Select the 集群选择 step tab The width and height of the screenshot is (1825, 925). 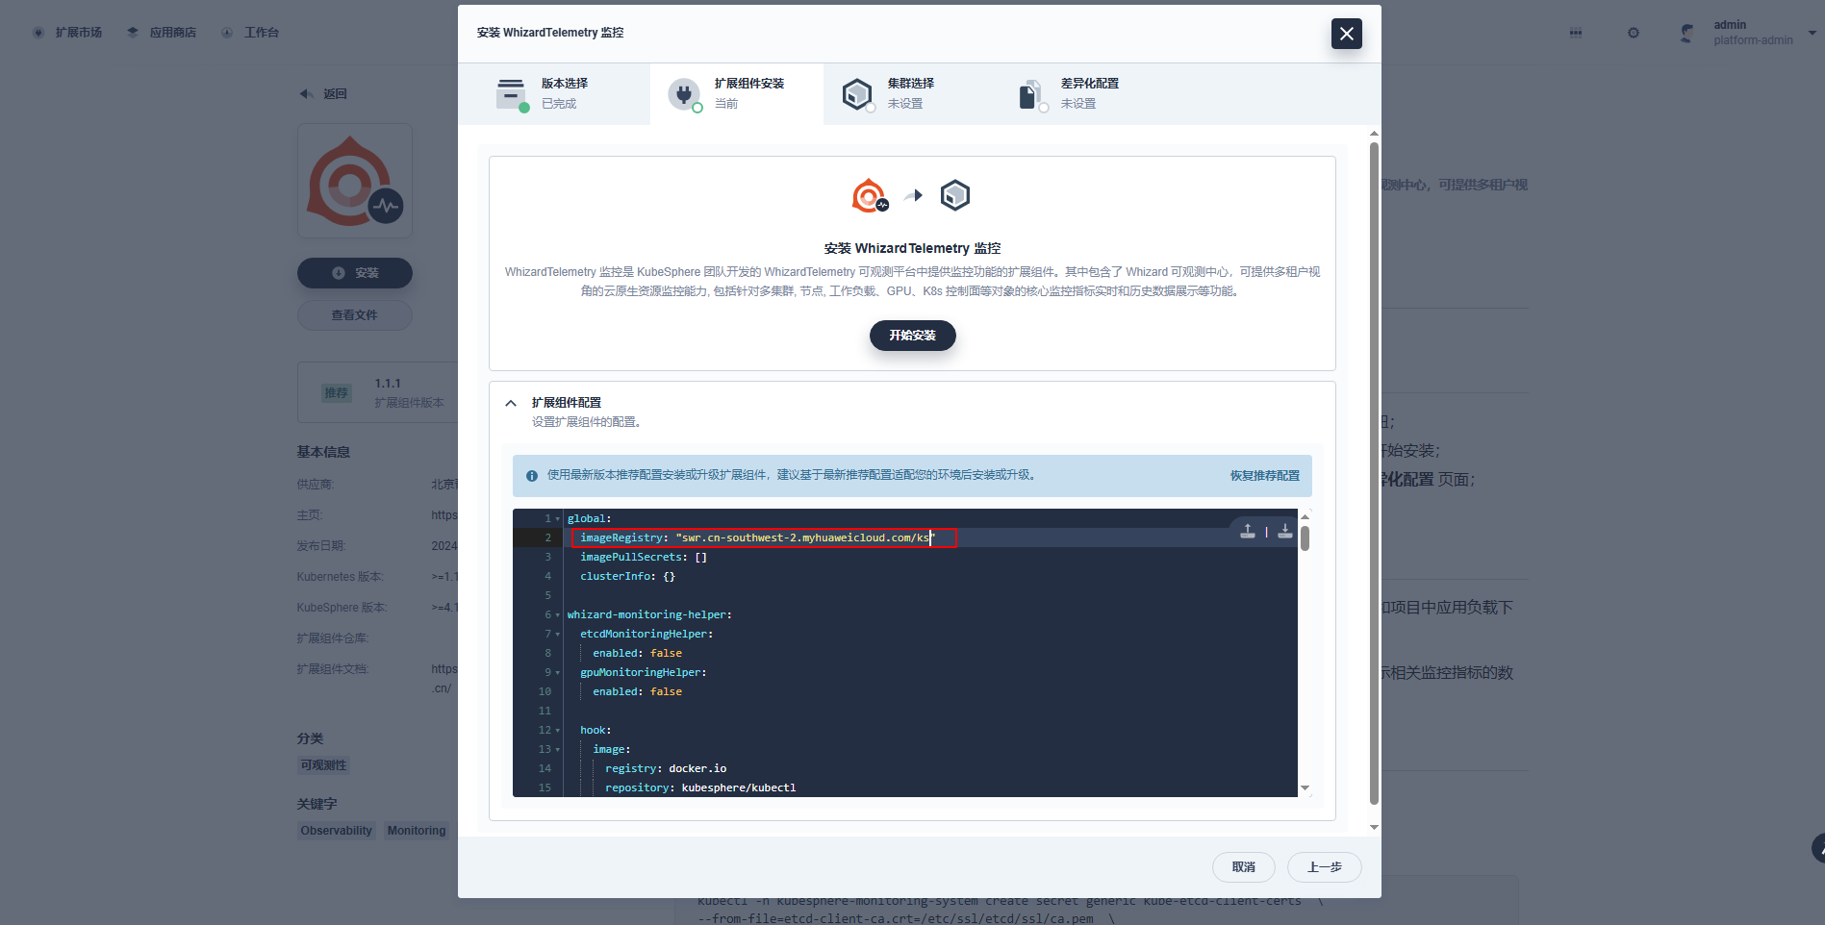(x=910, y=93)
